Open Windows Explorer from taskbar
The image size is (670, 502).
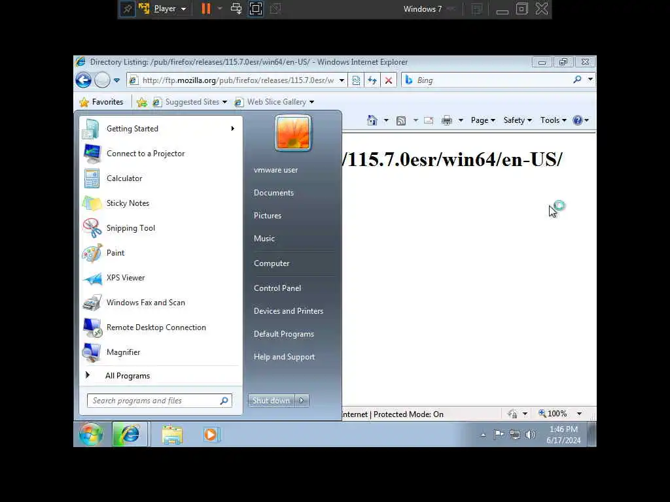tap(172, 435)
